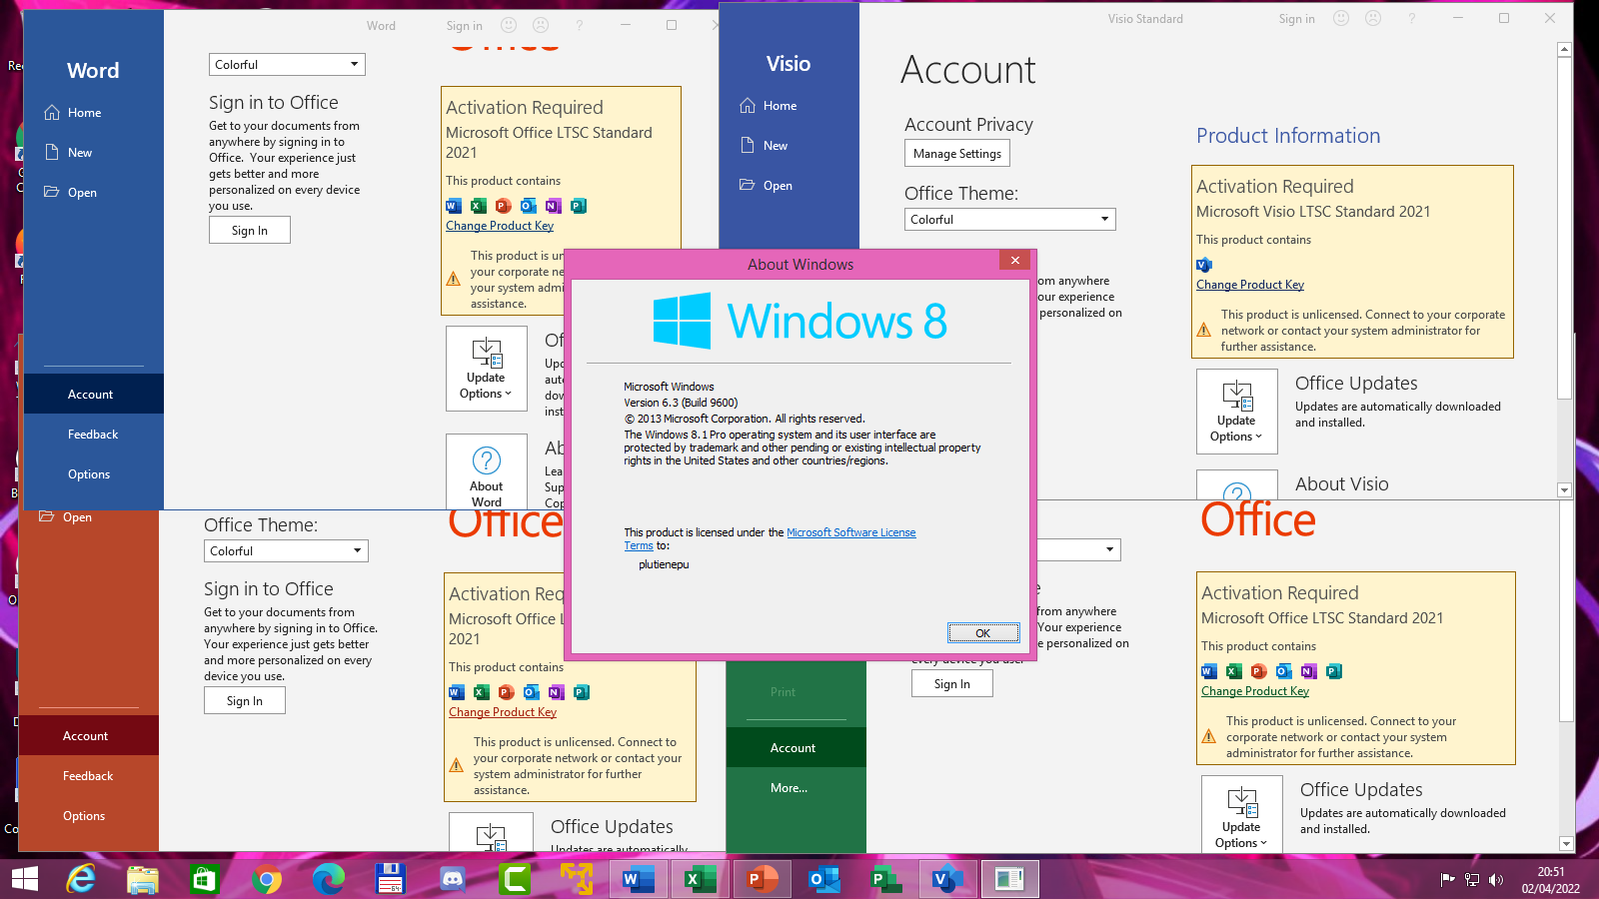Click the frown feedback icon in Visio title bar
This screenshot has width=1599, height=899.
(1373, 19)
